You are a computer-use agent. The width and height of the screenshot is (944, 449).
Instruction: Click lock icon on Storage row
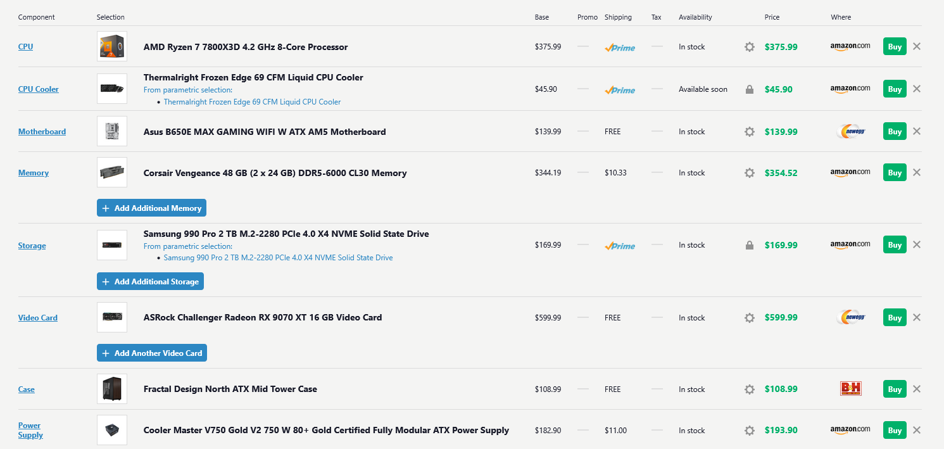[x=750, y=245]
